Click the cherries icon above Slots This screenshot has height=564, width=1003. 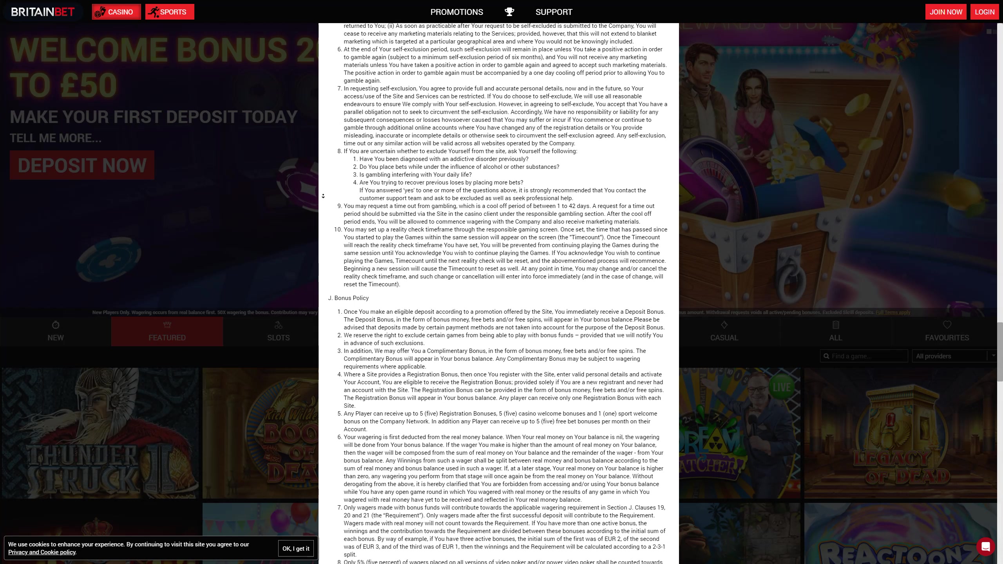tap(278, 325)
